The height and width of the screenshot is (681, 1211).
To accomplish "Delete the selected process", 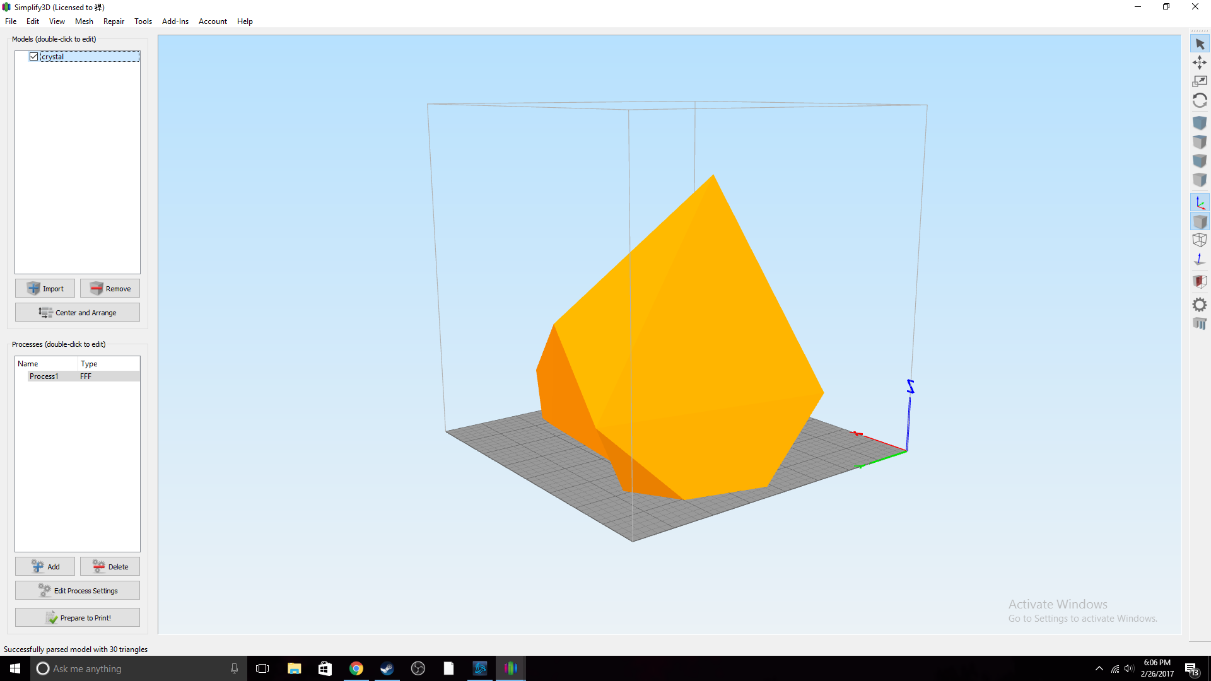I will click(110, 566).
